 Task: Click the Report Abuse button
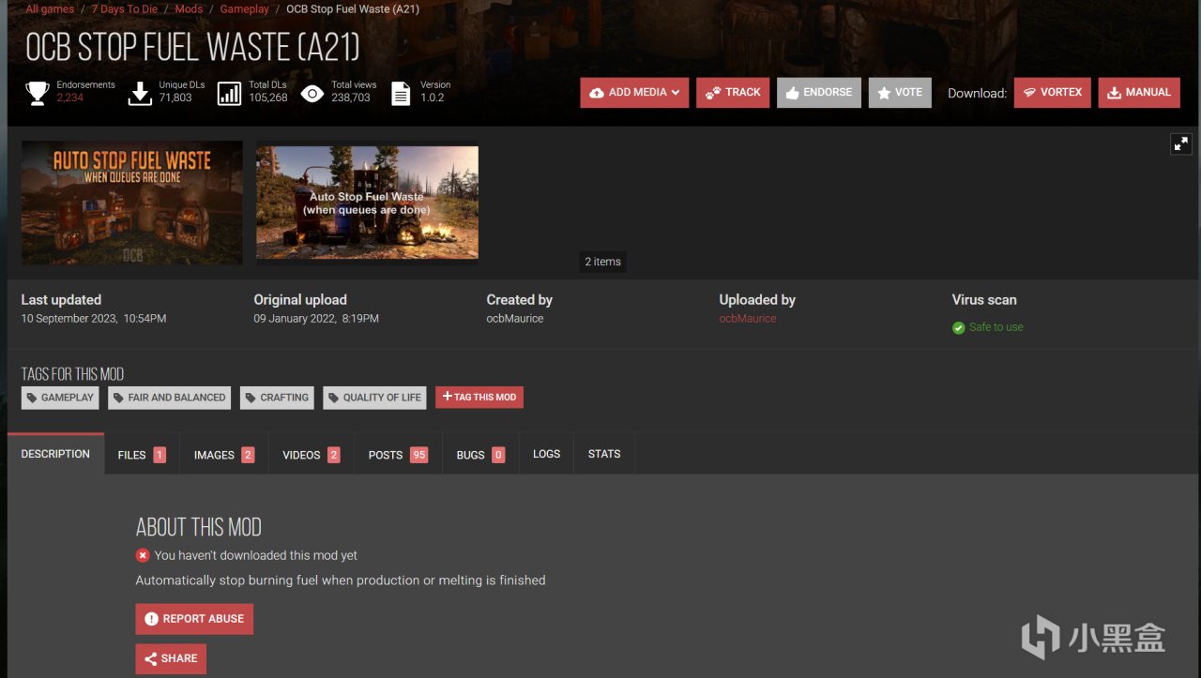pos(194,619)
